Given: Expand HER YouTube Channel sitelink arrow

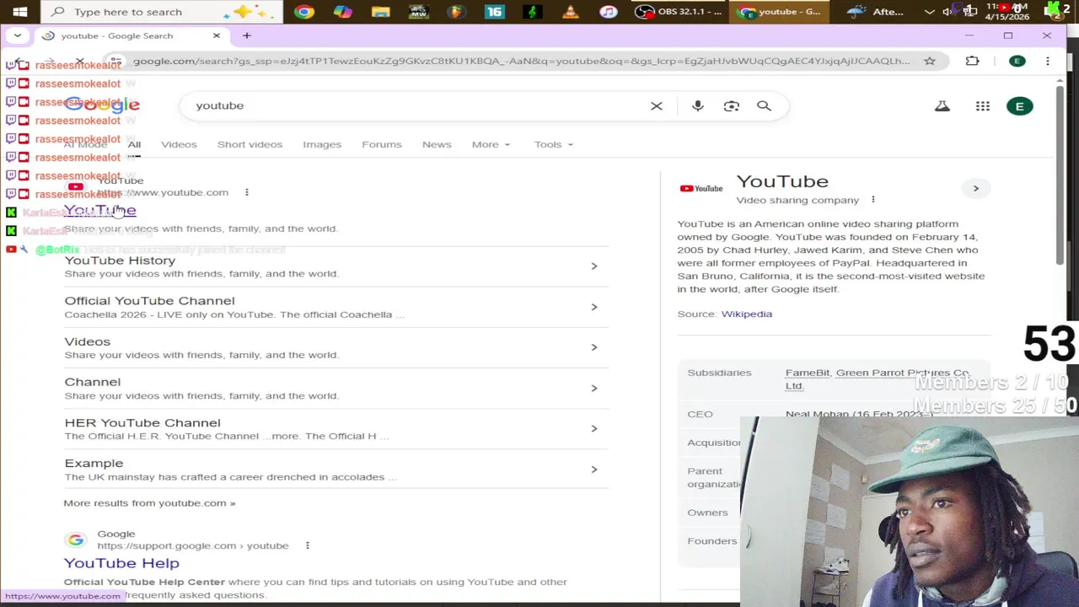Looking at the screenshot, I should (594, 428).
